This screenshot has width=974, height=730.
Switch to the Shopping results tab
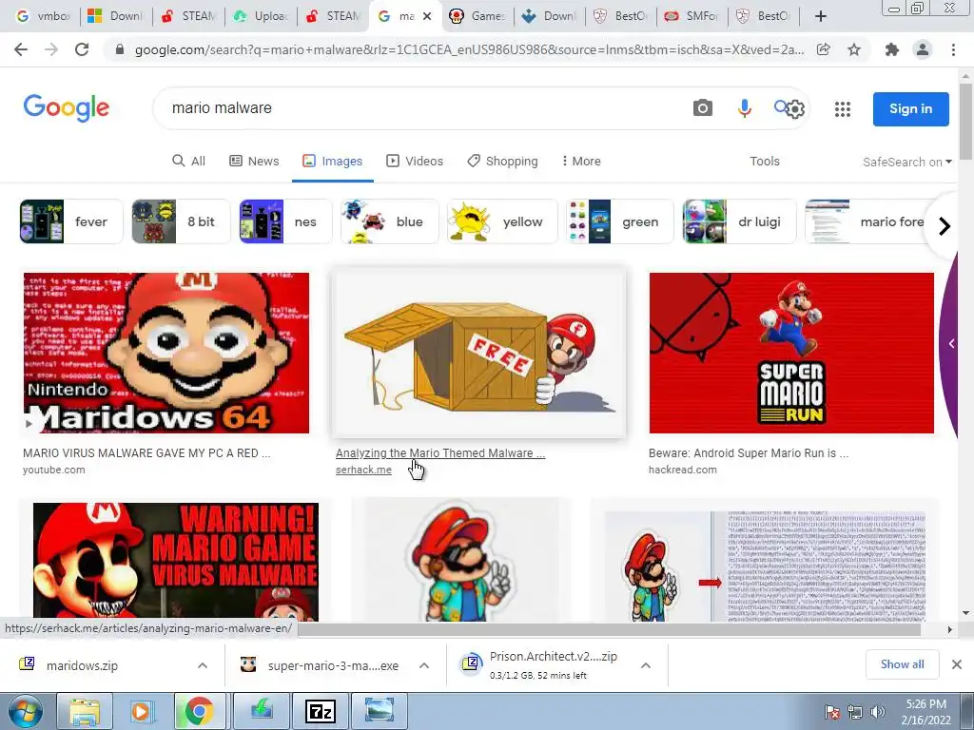coord(502,161)
